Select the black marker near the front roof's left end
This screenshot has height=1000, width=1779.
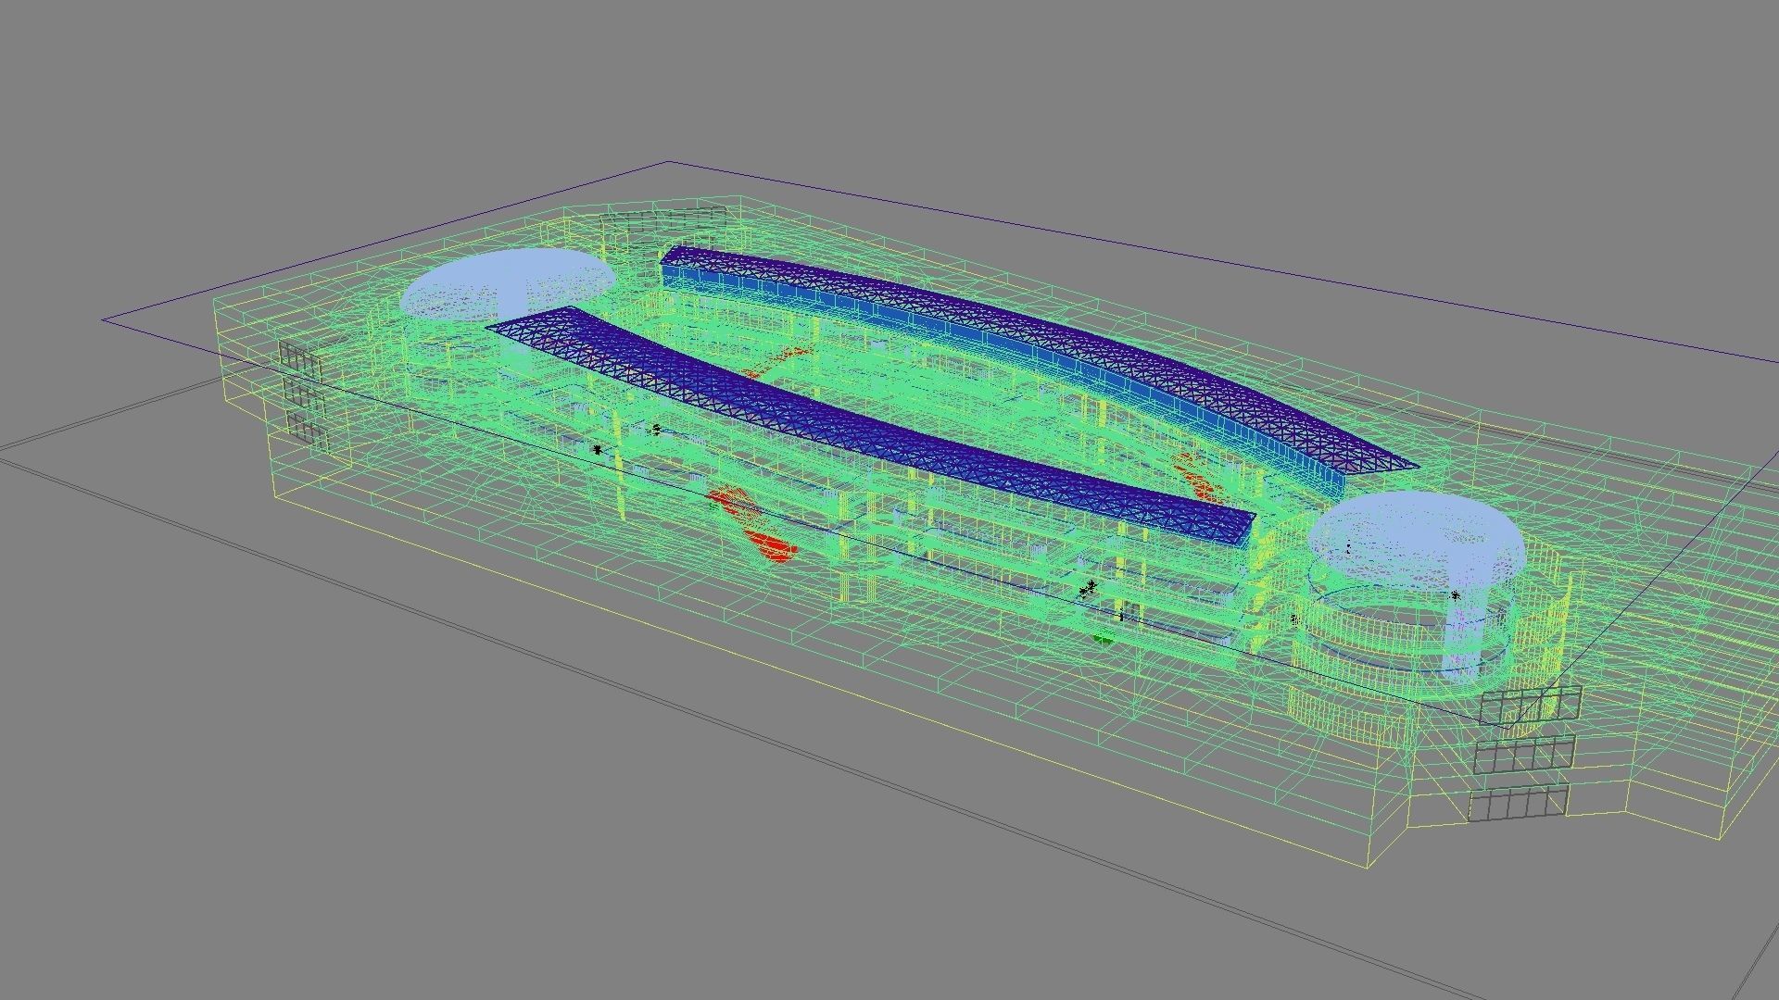[x=598, y=449]
